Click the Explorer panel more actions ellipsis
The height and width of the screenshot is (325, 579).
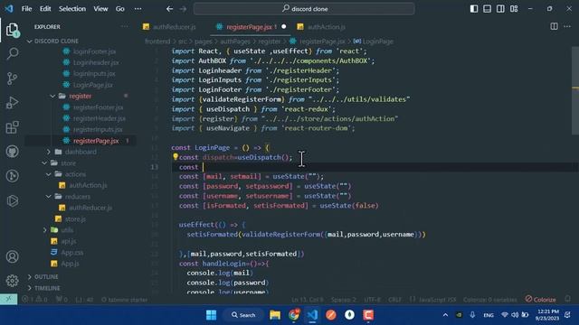(x=125, y=26)
